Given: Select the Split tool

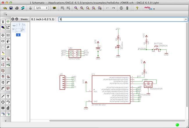Looking at the screenshot, I should (3, 88).
